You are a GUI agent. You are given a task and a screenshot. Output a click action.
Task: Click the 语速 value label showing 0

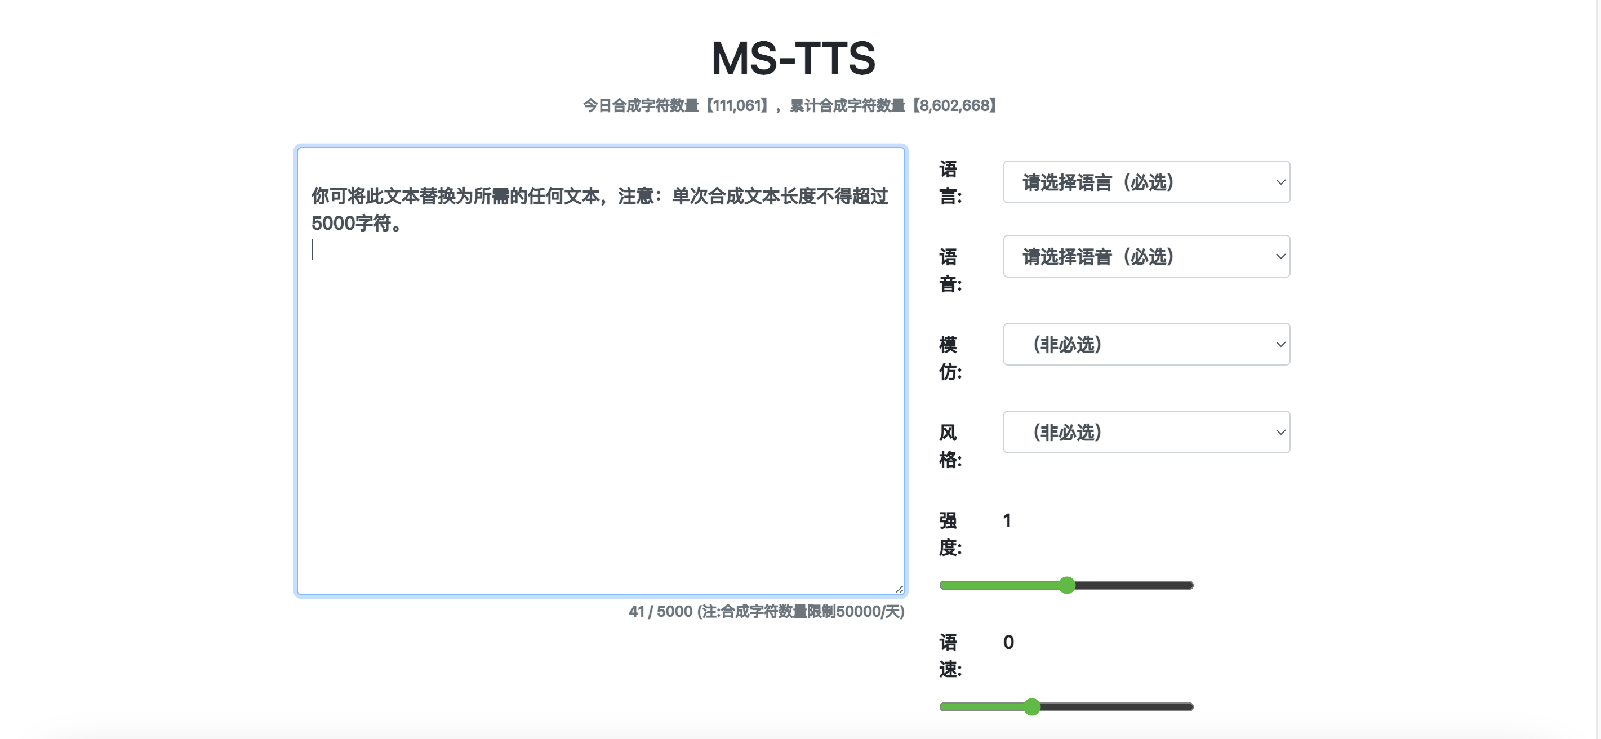coord(1008,642)
